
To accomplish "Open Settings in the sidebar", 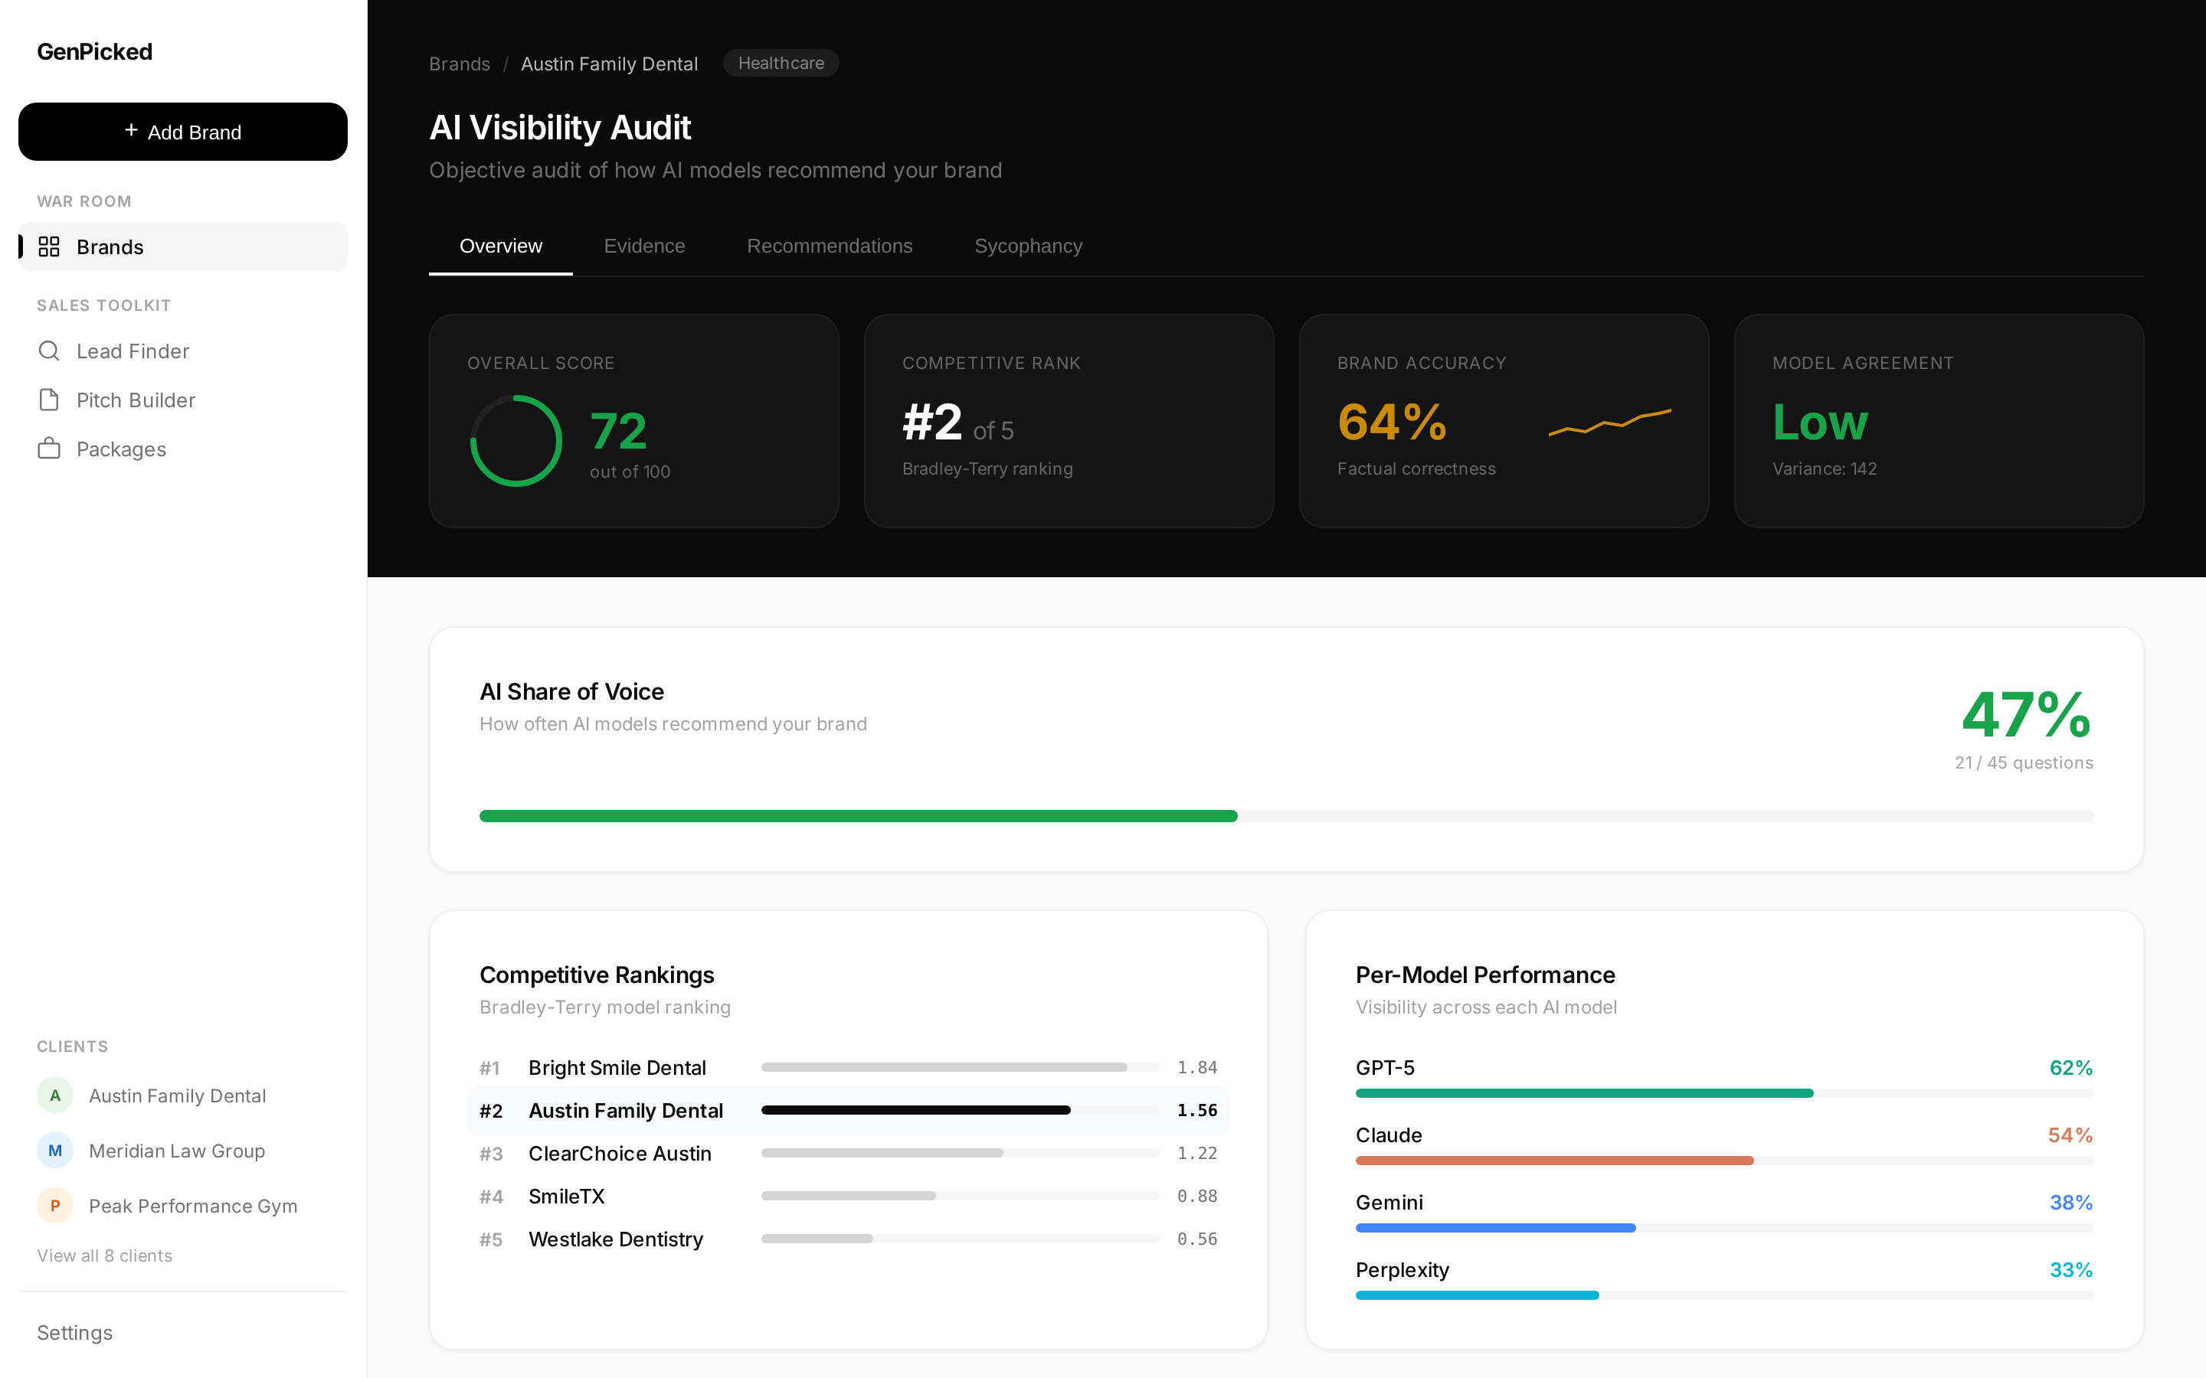I will pos(75,1332).
